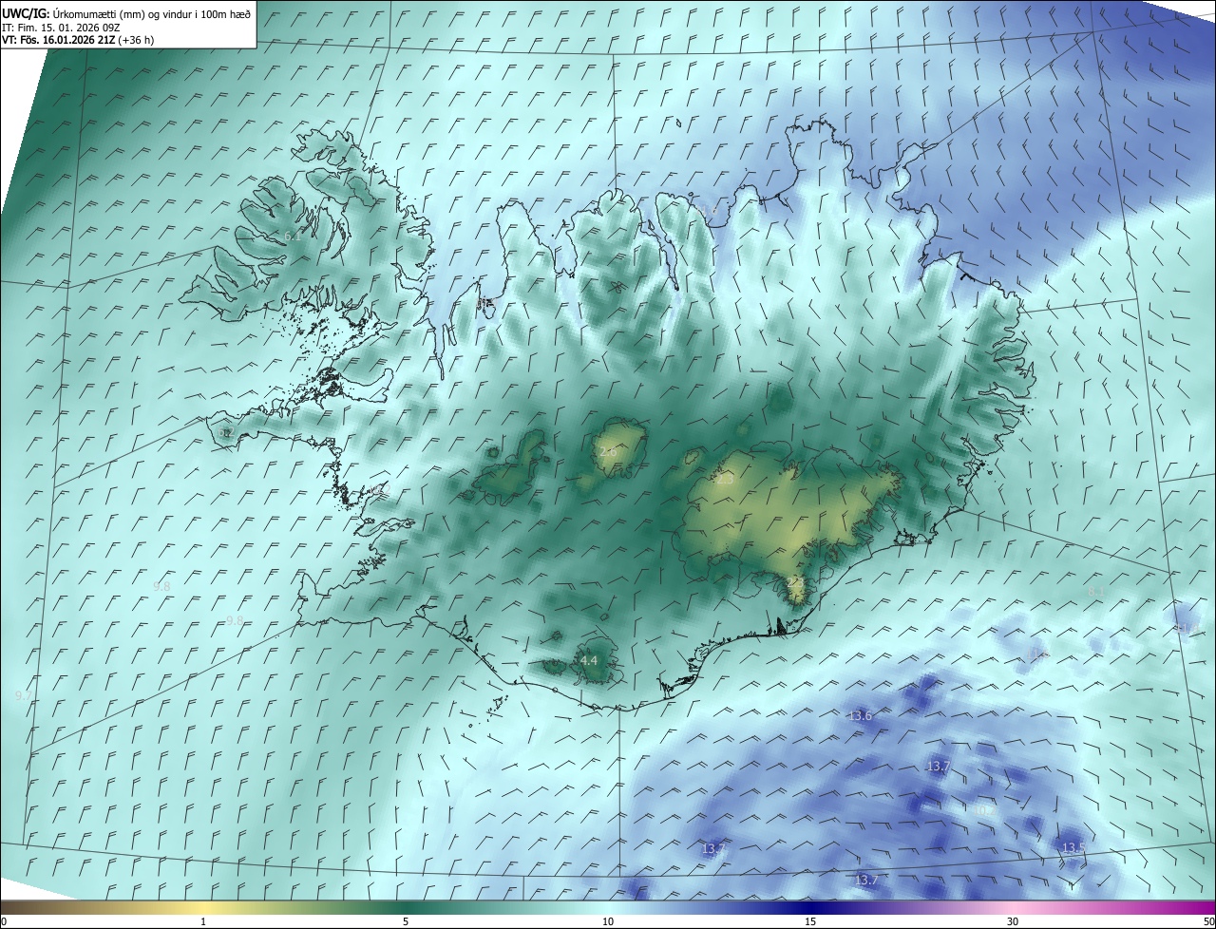Click the 13.6 value south of Iceland

tap(861, 715)
